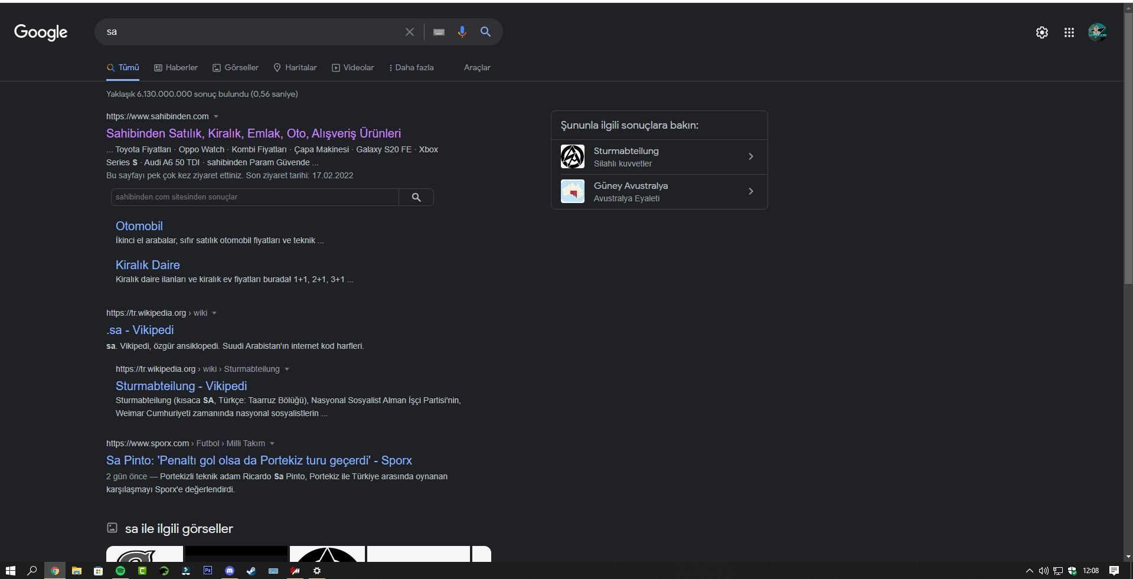Open the Settings gear in the taskbar
1133x579 pixels.
coord(317,571)
